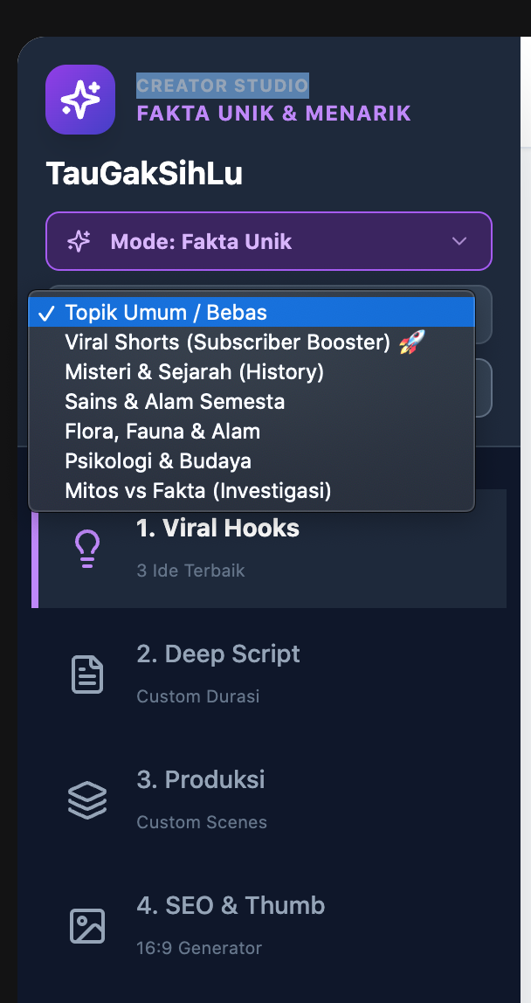Click the layers stack icon for Produksi
Image resolution: width=531 pixels, height=1003 pixels.
coord(87,800)
